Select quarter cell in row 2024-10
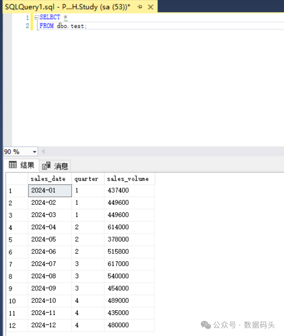 88,301
